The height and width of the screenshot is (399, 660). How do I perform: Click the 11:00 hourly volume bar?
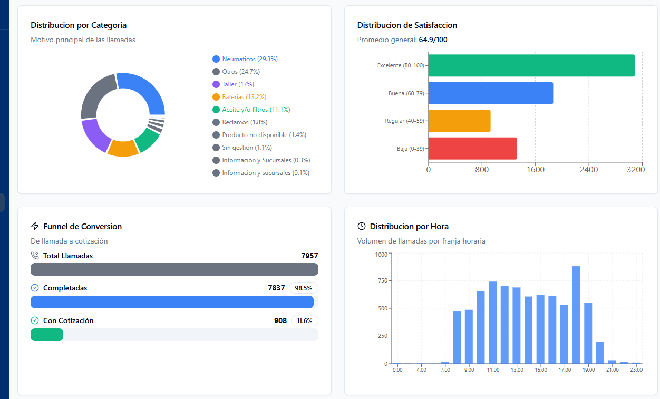pos(493,323)
